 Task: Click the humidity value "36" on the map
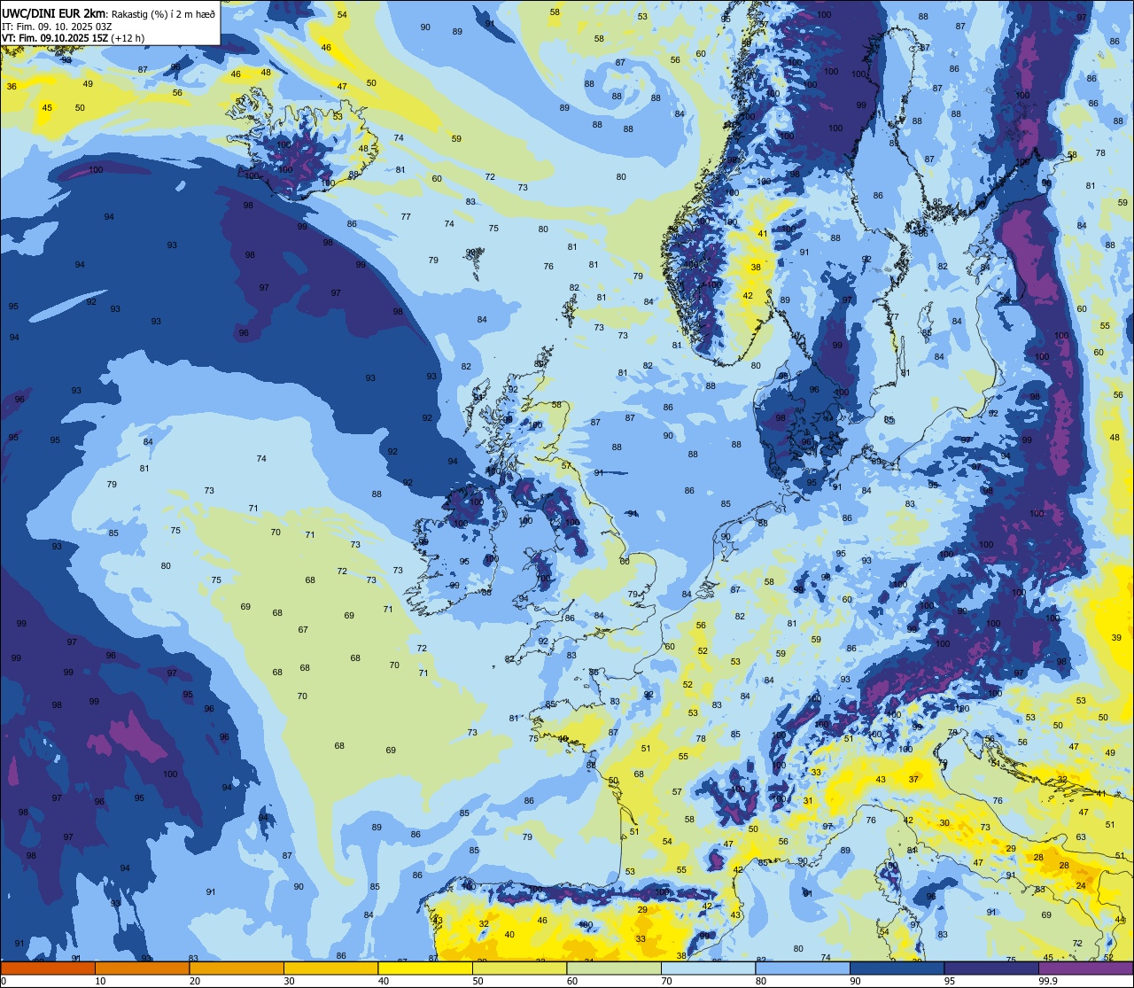[12, 86]
